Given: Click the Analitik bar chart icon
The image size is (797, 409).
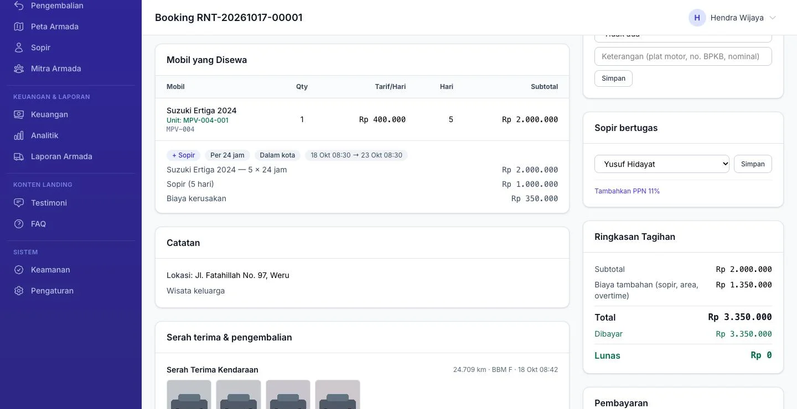Looking at the screenshot, I should pyautogui.click(x=19, y=135).
